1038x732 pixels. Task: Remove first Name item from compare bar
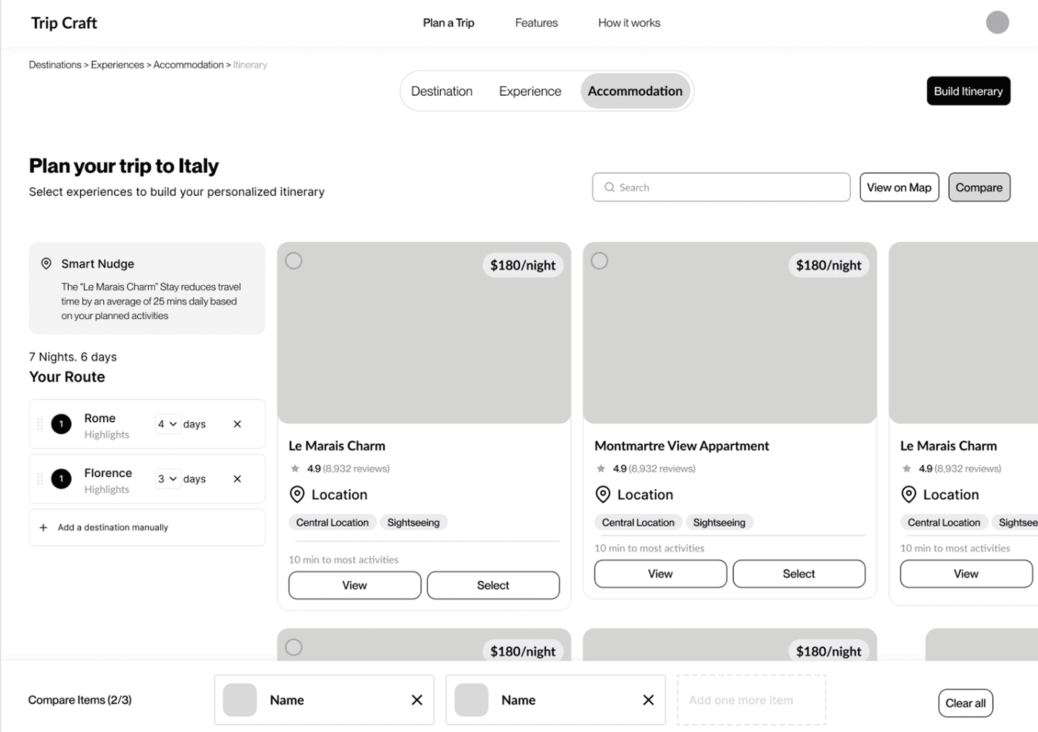417,700
